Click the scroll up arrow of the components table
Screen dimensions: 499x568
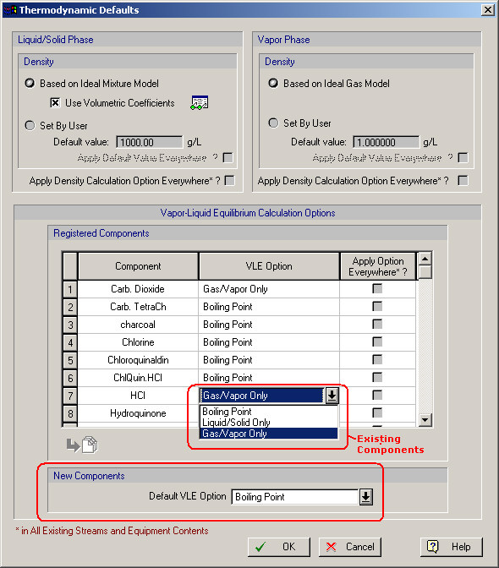click(x=425, y=259)
